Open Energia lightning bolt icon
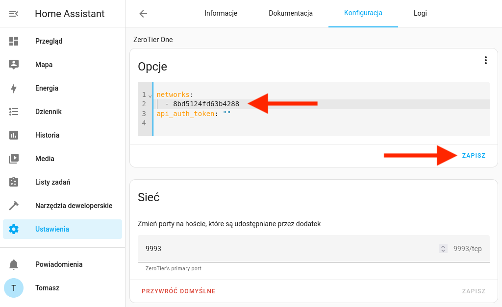The height and width of the screenshot is (307, 502). tap(14, 88)
